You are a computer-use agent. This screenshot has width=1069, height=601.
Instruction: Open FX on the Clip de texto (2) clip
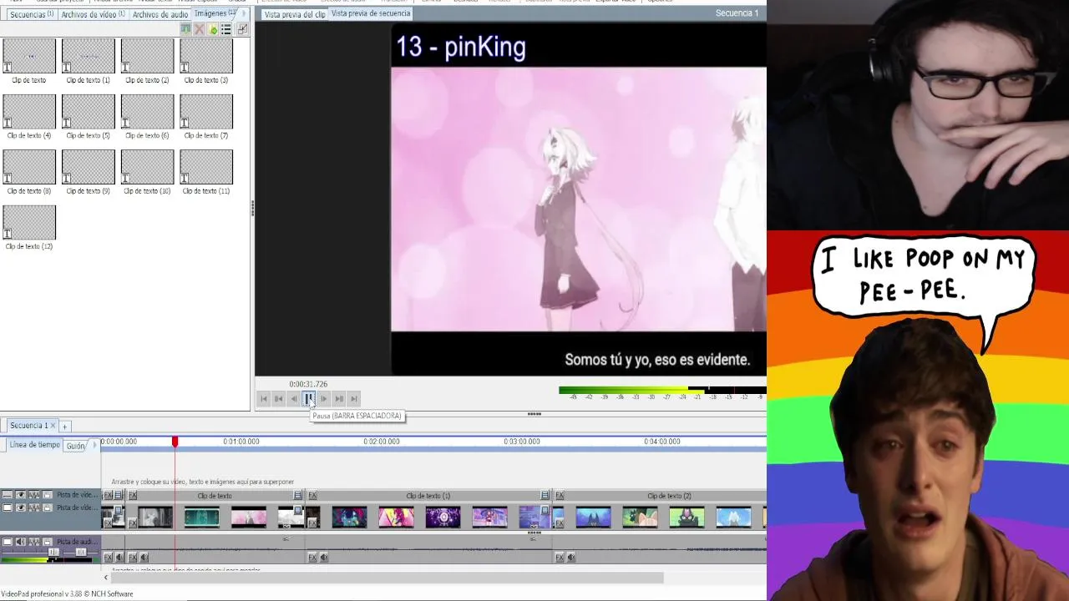coord(560,495)
